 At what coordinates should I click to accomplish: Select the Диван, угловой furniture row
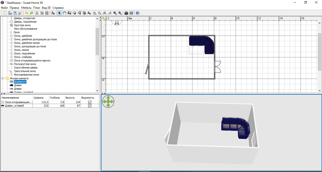[50, 106]
